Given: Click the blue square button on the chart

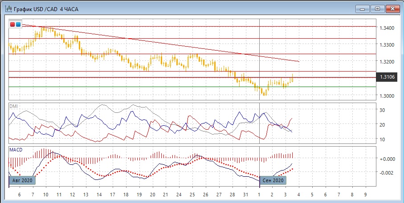Looking at the screenshot, I should [18, 24].
